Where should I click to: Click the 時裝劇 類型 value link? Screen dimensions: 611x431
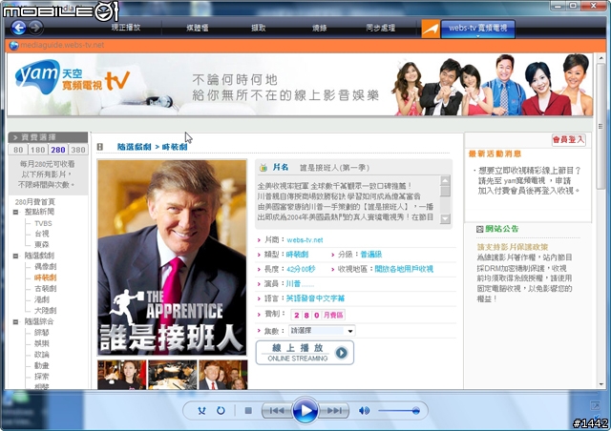click(297, 255)
